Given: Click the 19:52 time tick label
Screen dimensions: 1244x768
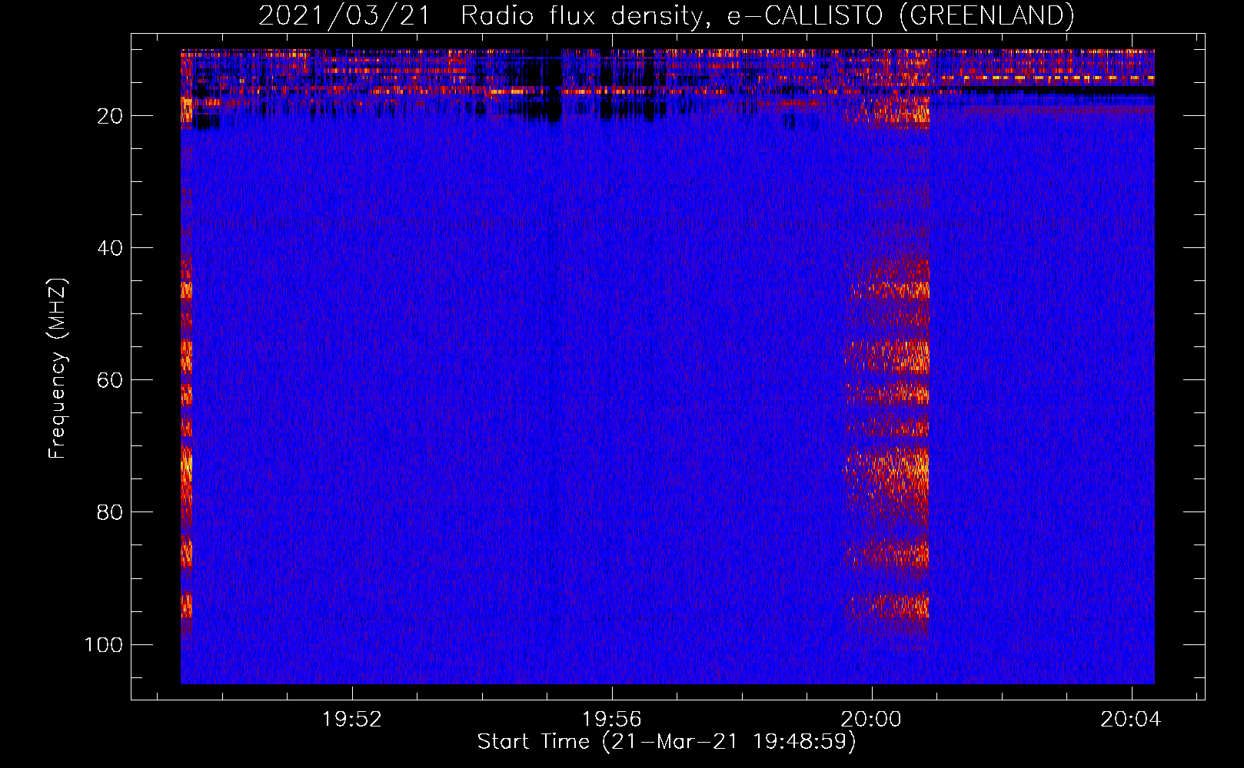Looking at the screenshot, I should 351,720.
